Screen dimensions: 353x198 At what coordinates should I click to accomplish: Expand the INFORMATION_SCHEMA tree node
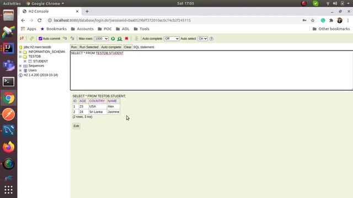[x=20, y=52]
